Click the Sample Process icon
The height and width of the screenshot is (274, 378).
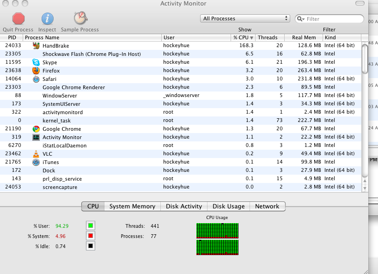(80, 18)
